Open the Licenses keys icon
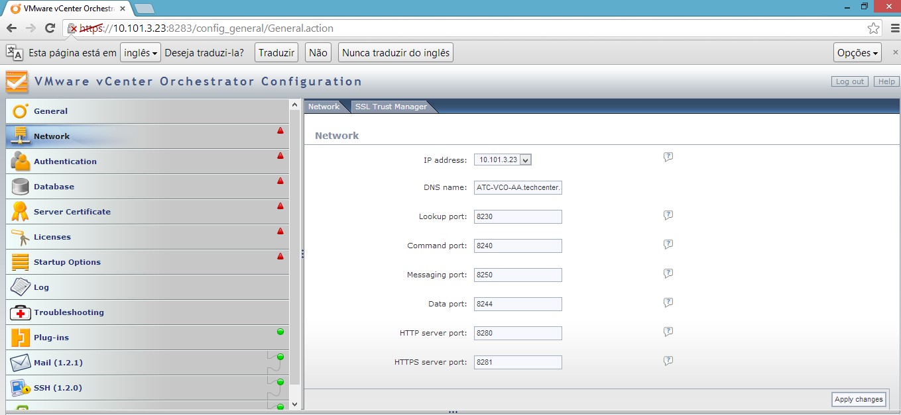 coord(21,237)
